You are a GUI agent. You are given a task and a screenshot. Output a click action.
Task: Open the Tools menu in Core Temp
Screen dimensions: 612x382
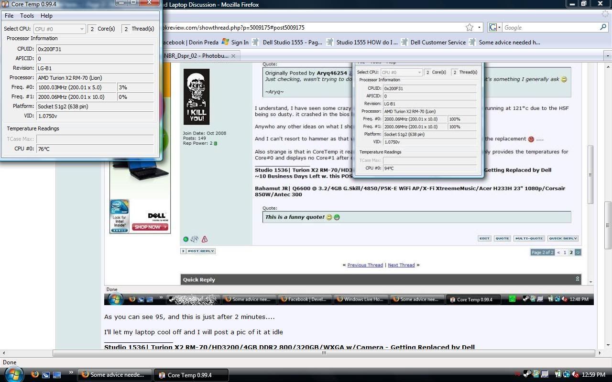coord(27,16)
